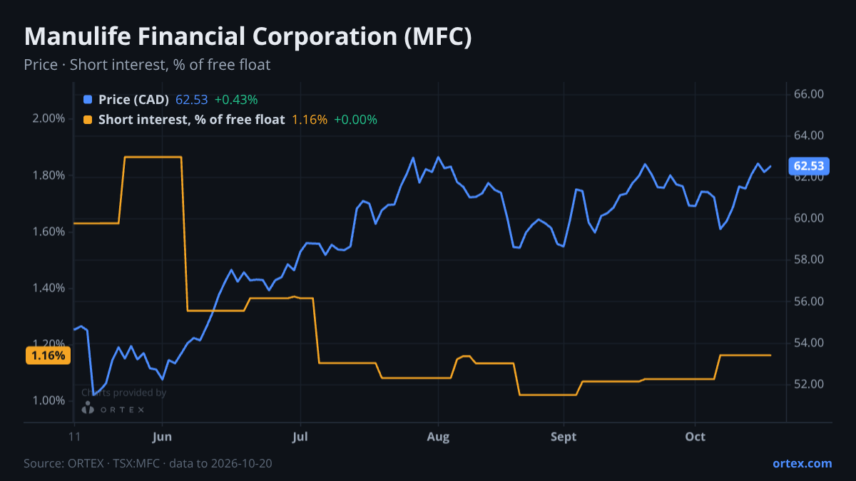Click the +0.00% short interest change
The width and height of the screenshot is (856, 481).
(x=355, y=120)
